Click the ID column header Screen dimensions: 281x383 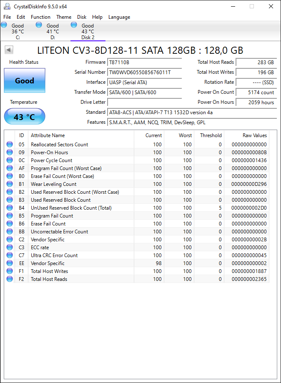click(22, 135)
